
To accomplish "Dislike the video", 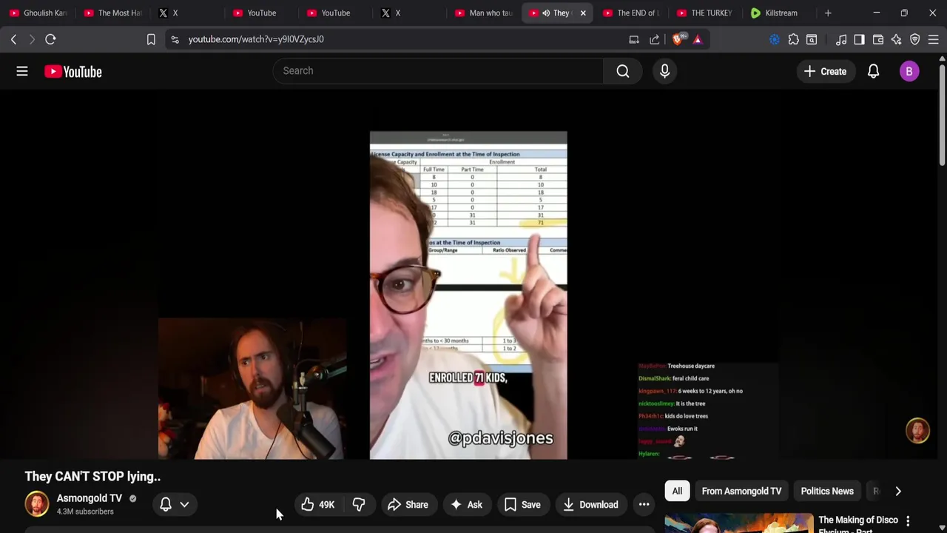I will [359, 505].
